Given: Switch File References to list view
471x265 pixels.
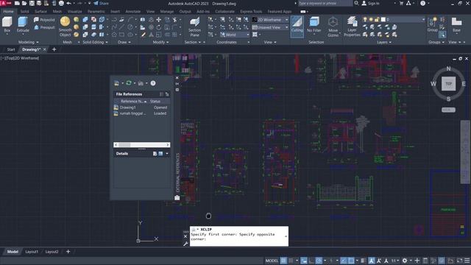Looking at the screenshot, I should point(161,94).
